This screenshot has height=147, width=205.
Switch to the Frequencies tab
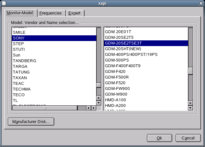[x=51, y=13]
